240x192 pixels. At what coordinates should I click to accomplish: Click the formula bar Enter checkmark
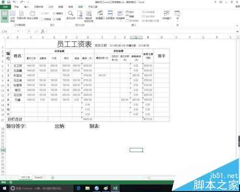pos(36,31)
